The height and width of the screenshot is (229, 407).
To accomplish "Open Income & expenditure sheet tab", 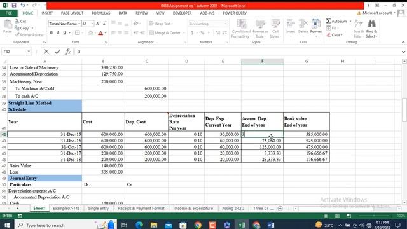I will click(193, 209).
